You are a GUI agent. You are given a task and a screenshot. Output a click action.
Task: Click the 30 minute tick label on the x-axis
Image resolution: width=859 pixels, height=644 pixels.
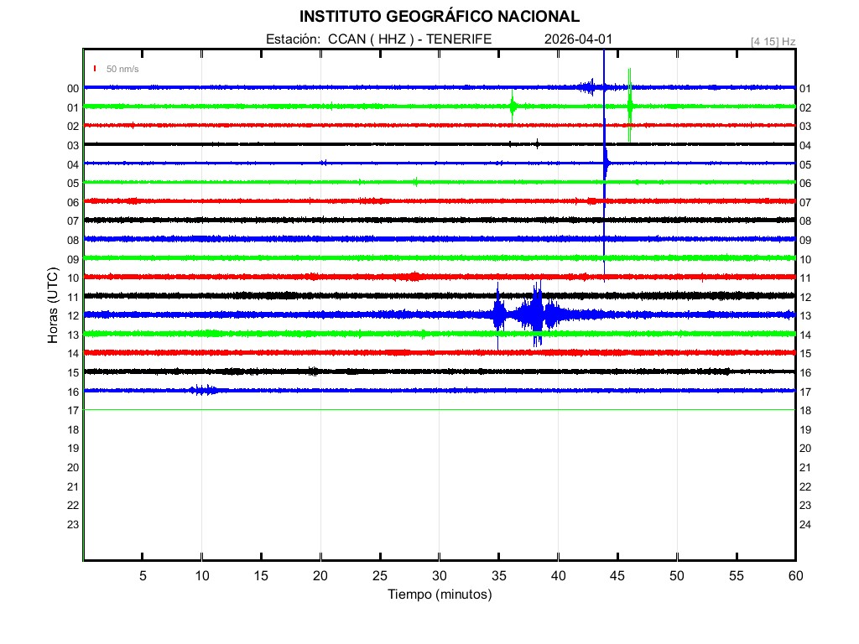coord(439,576)
